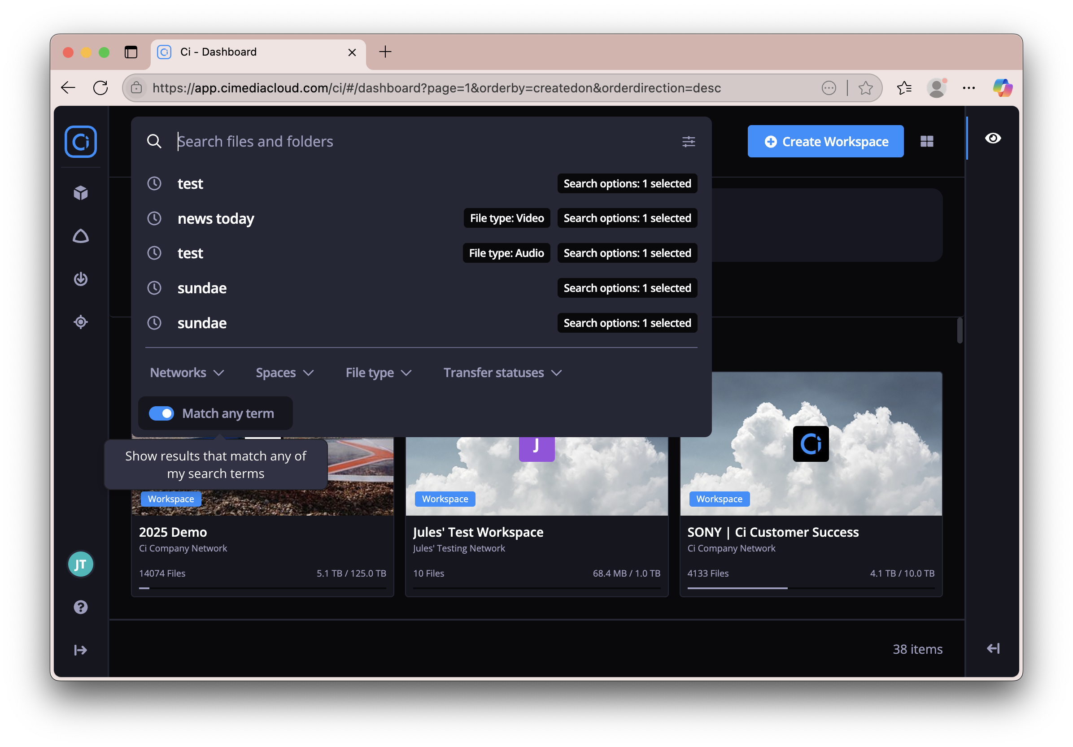Viewport: 1073px width, 747px height.
Task: Expand the left sidebar arrow icon
Action: [x=80, y=650]
